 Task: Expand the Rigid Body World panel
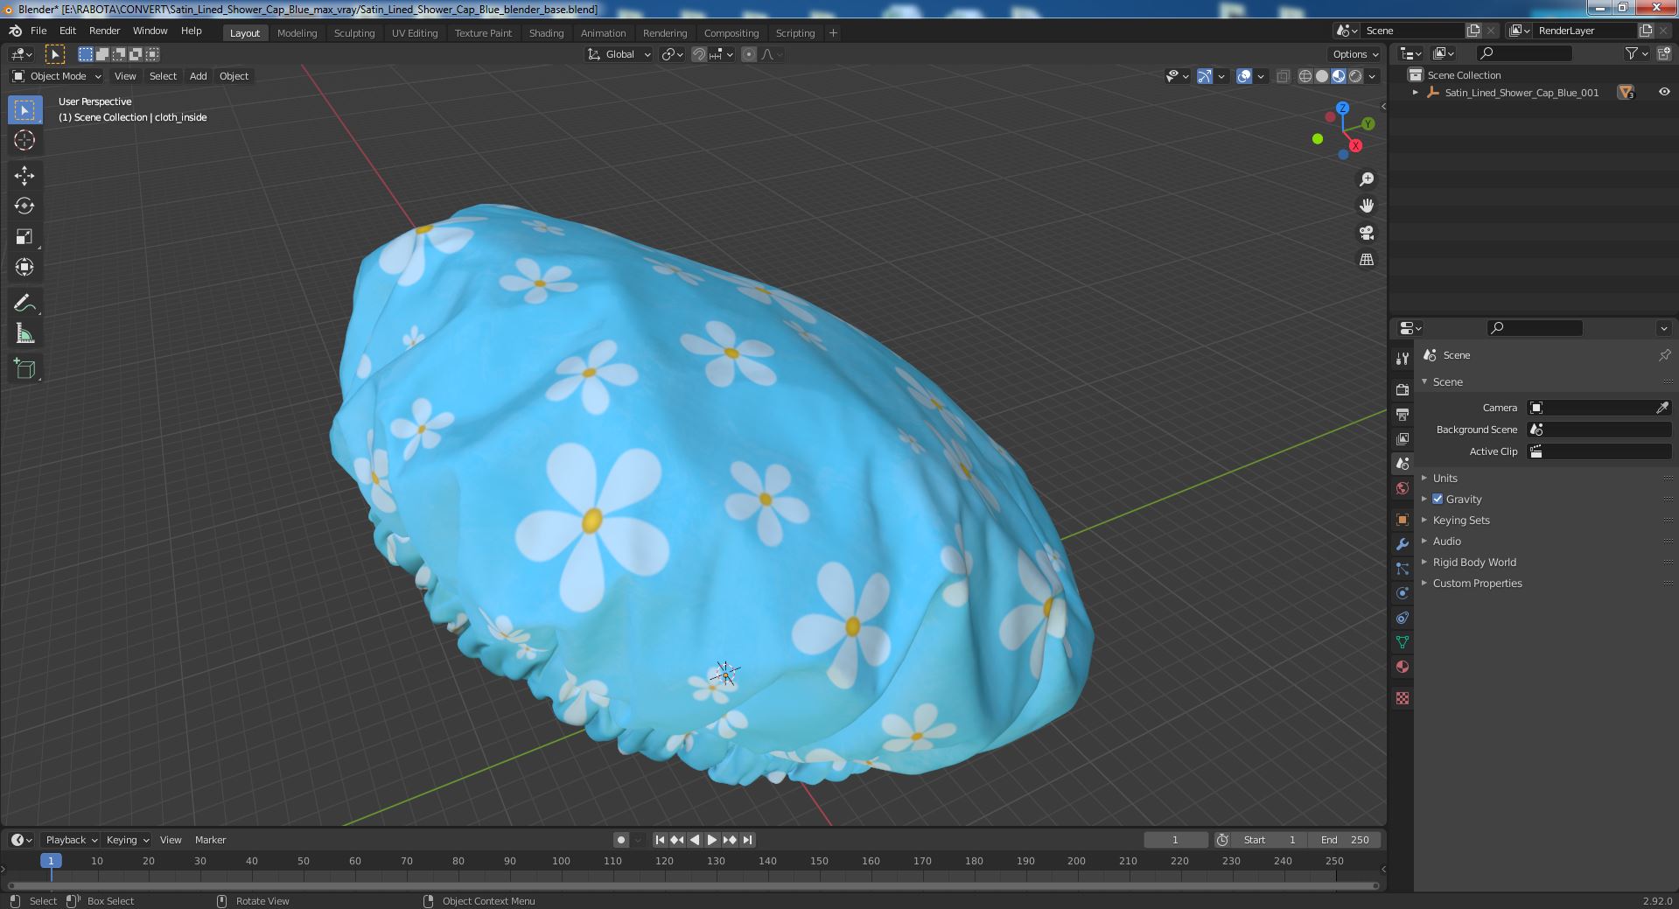(x=1473, y=562)
